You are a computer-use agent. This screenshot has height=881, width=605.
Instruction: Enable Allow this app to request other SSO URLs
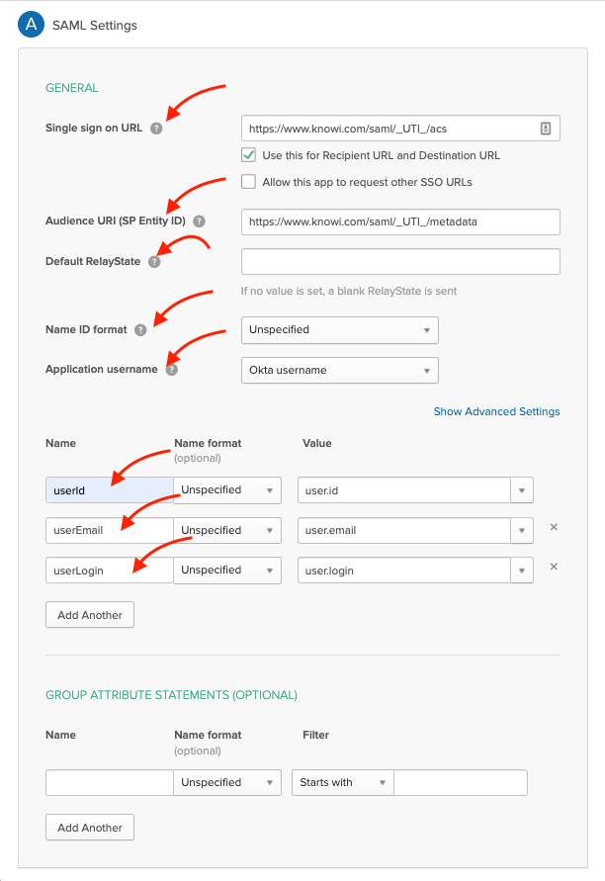coord(249,182)
